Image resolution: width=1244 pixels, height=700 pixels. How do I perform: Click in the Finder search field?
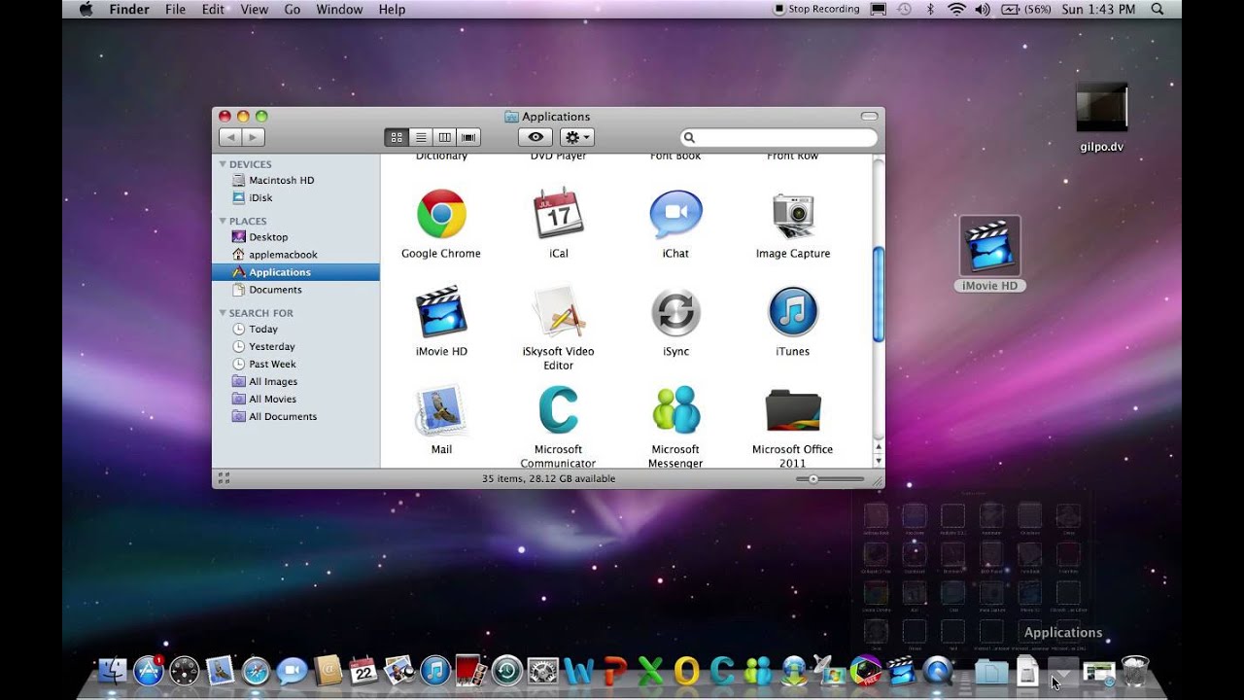tap(778, 138)
